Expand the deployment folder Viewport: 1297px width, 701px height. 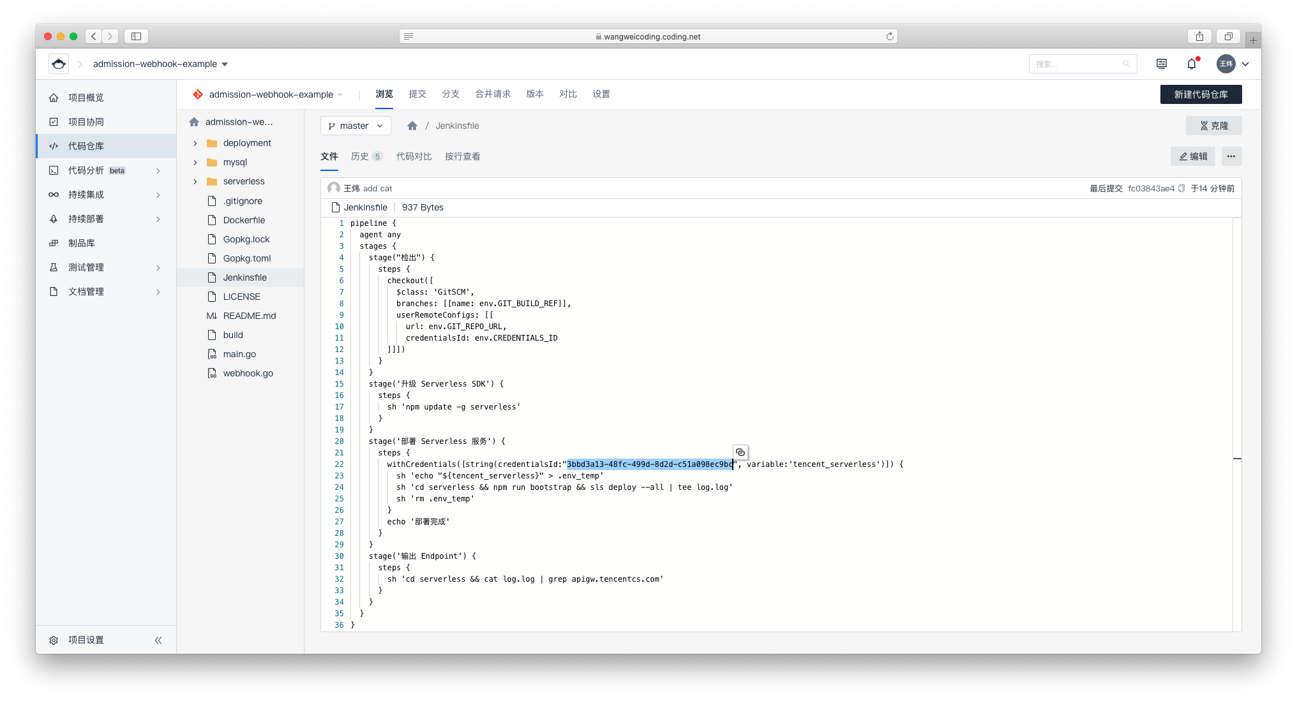195,143
